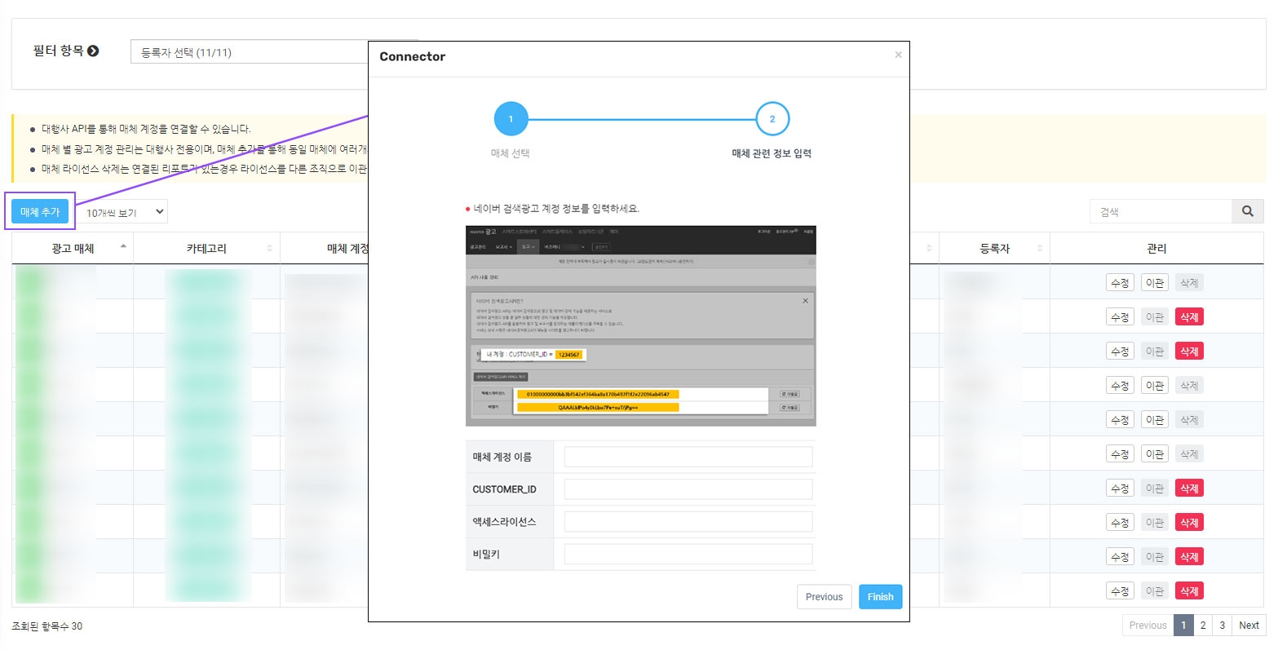Sort the 등록자 column
The height and width of the screenshot is (650, 1278).
1039,248
